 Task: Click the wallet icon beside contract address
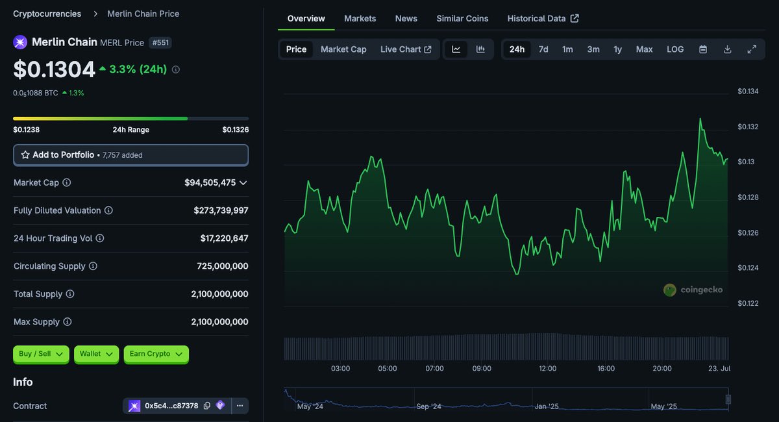[220, 406]
